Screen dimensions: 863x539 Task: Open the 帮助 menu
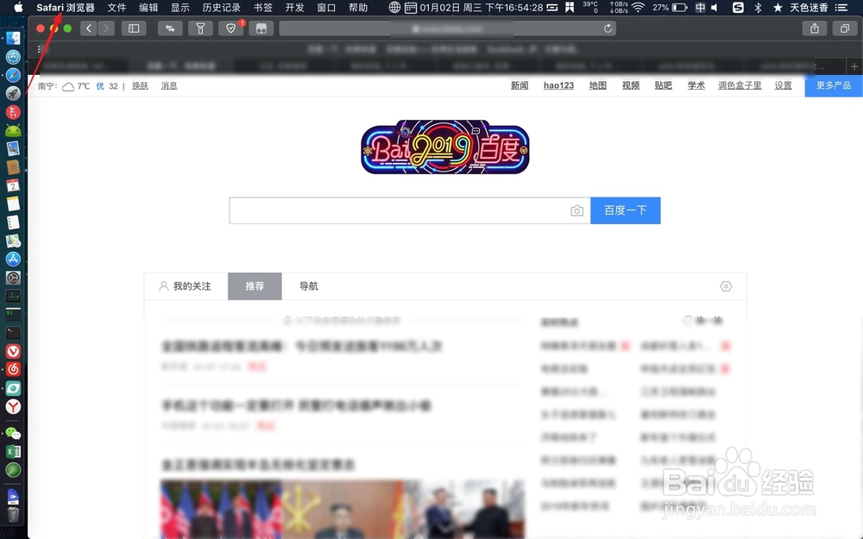358,8
